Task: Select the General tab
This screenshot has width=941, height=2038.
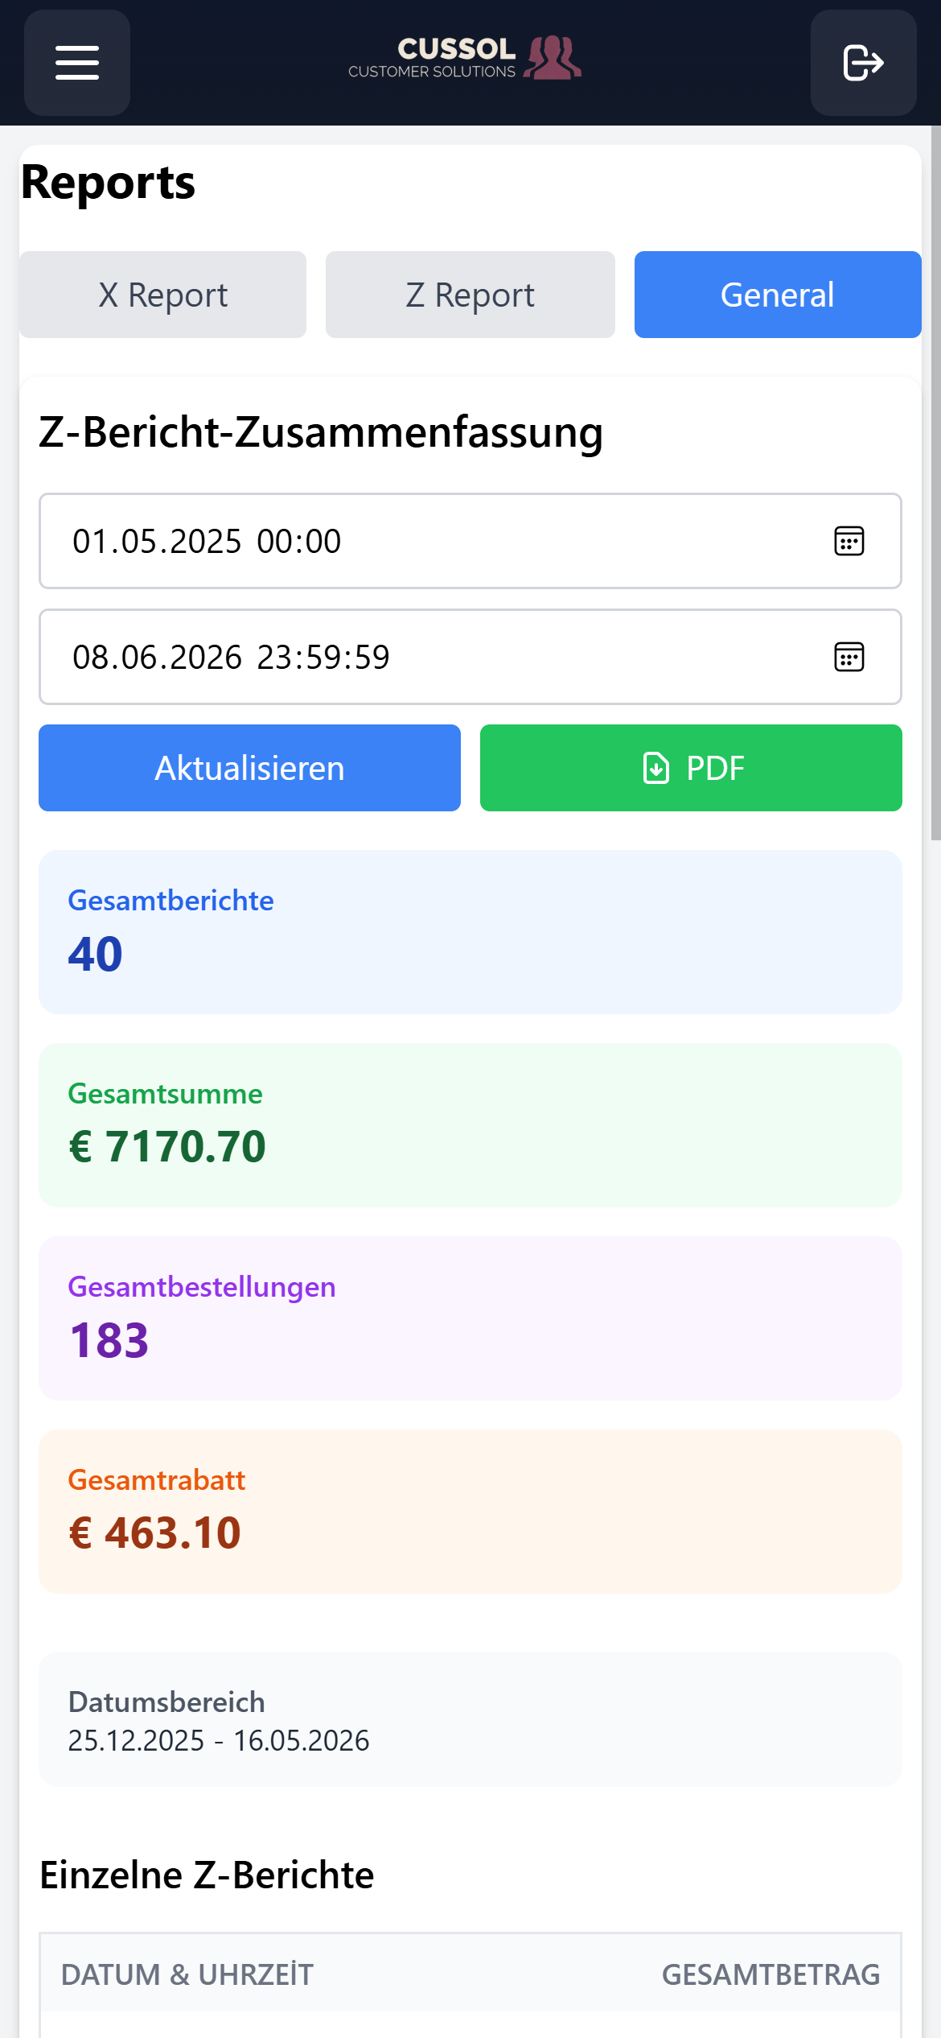Action: [x=778, y=295]
